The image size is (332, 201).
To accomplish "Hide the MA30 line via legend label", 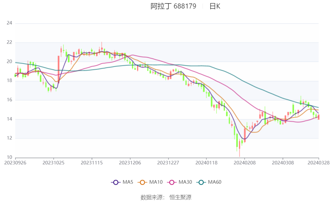I will tap(185, 182).
